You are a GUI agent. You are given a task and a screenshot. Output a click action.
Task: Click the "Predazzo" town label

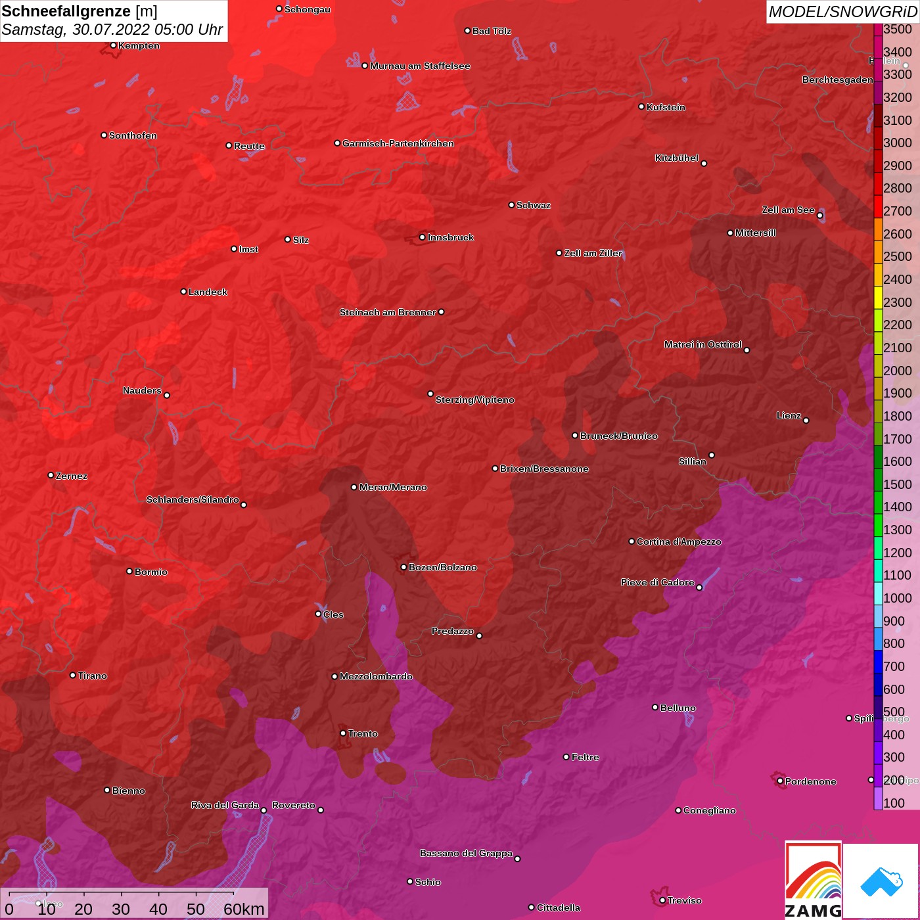coord(453,631)
